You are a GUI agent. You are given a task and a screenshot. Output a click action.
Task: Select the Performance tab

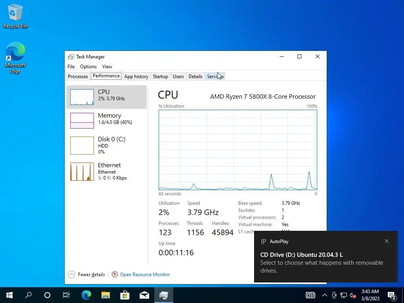click(106, 76)
